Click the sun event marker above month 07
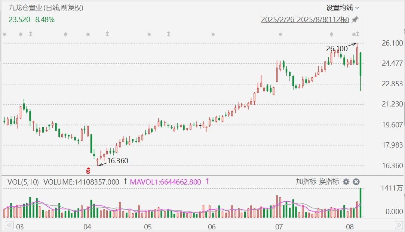This screenshot has height=232, width=405. point(280,34)
